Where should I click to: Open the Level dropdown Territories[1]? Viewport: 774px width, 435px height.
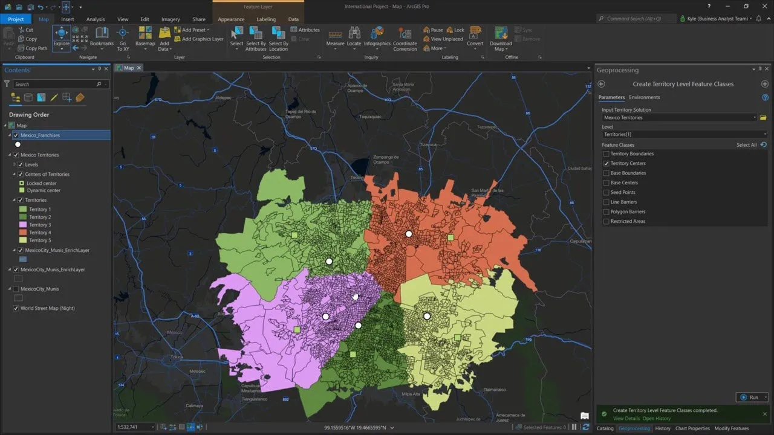coord(685,134)
